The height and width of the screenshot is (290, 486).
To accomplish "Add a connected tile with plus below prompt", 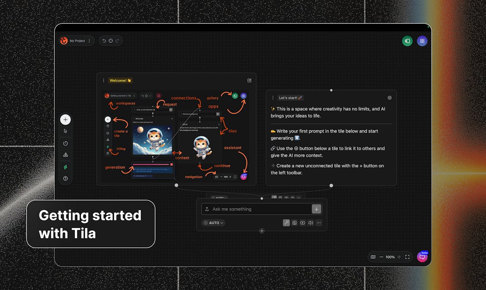I will (262, 231).
